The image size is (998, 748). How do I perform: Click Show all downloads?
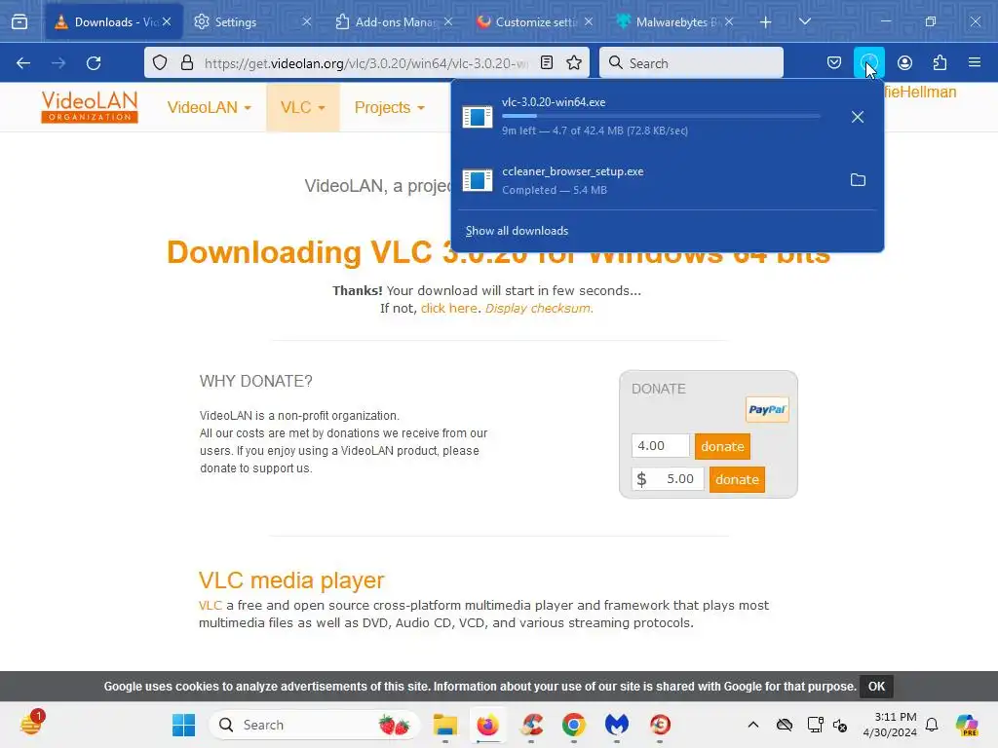click(517, 231)
